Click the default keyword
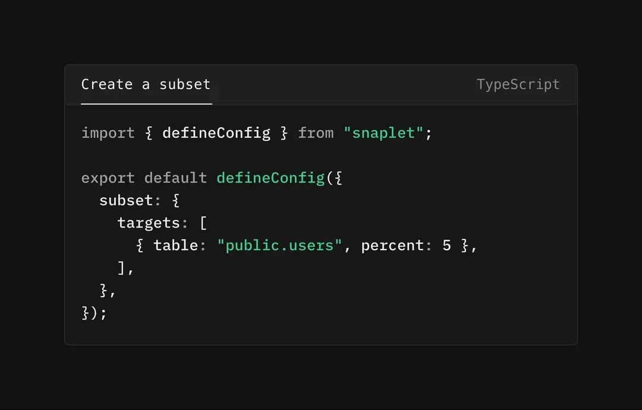The image size is (642, 410). coord(175,178)
